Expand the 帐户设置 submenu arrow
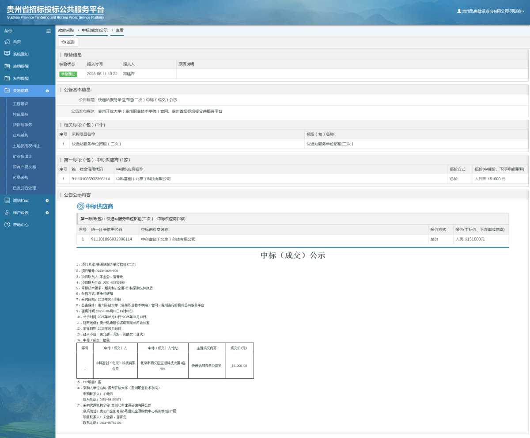 47,213
